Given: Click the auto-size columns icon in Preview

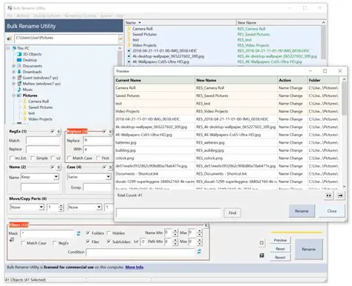Looking at the screenshot, I should [x=329, y=196].
